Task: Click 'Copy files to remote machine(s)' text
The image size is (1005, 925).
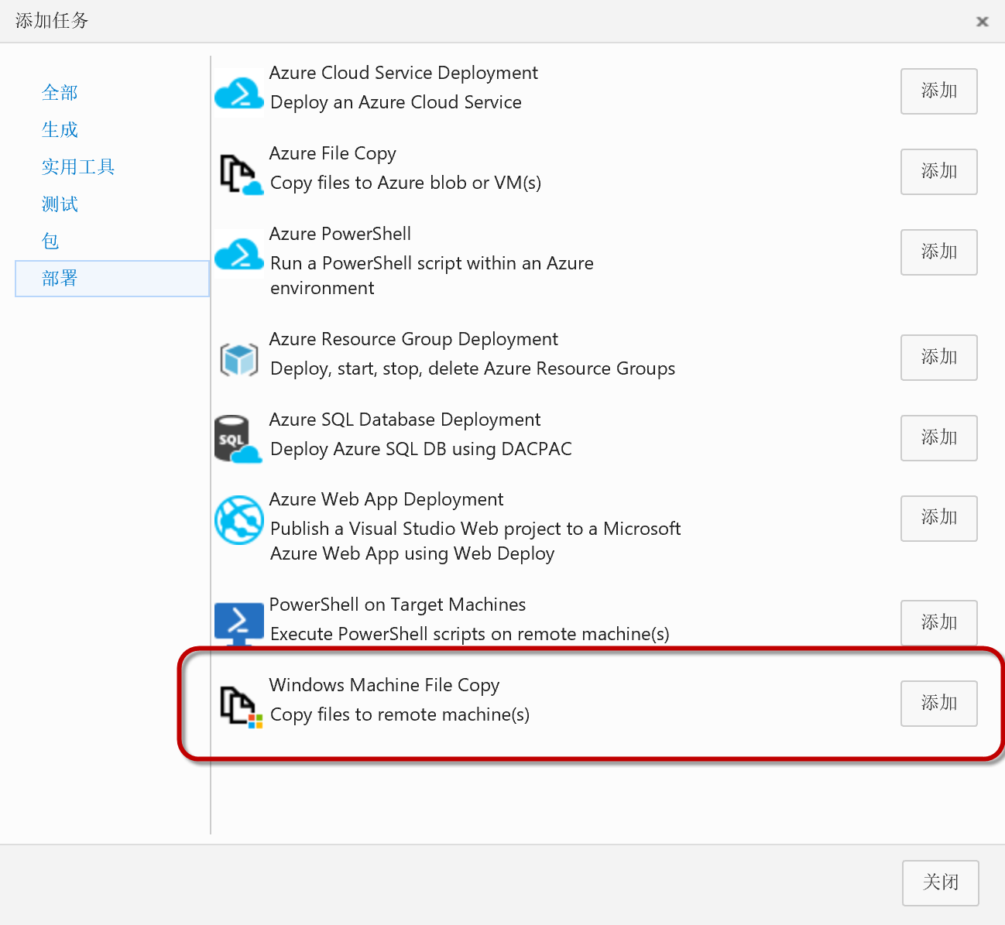Action: [x=400, y=714]
